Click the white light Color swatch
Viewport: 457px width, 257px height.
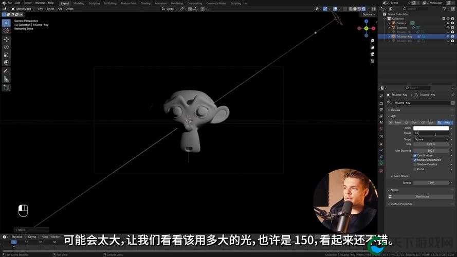click(431, 128)
